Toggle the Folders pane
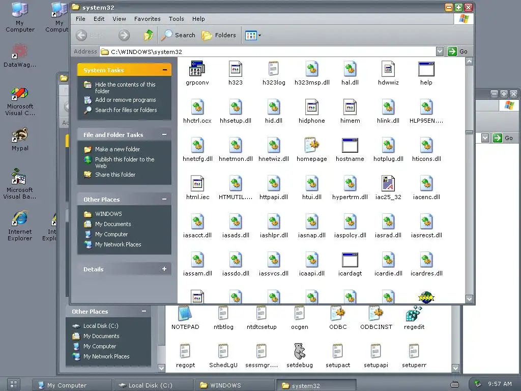This screenshot has height=391, width=521. click(219, 35)
